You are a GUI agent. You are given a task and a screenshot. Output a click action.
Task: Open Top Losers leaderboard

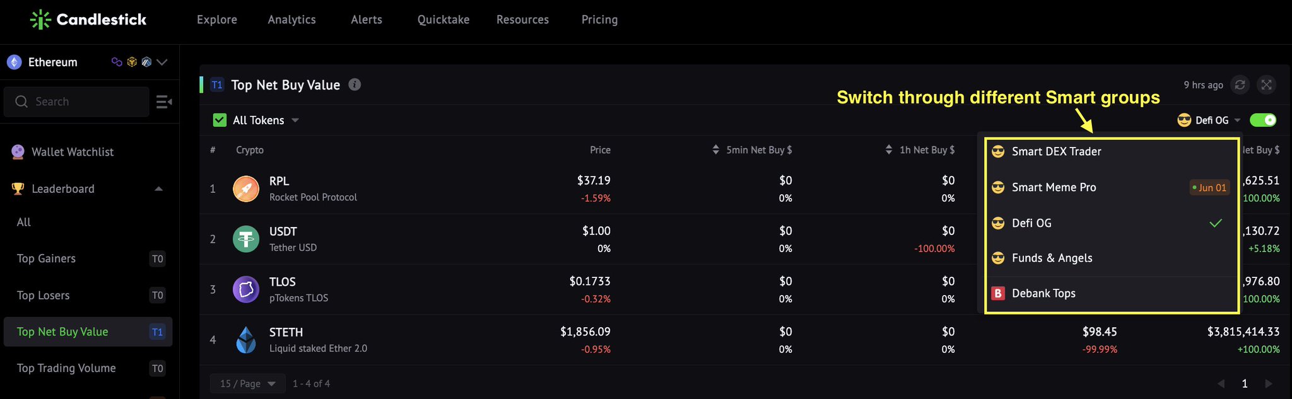click(43, 295)
